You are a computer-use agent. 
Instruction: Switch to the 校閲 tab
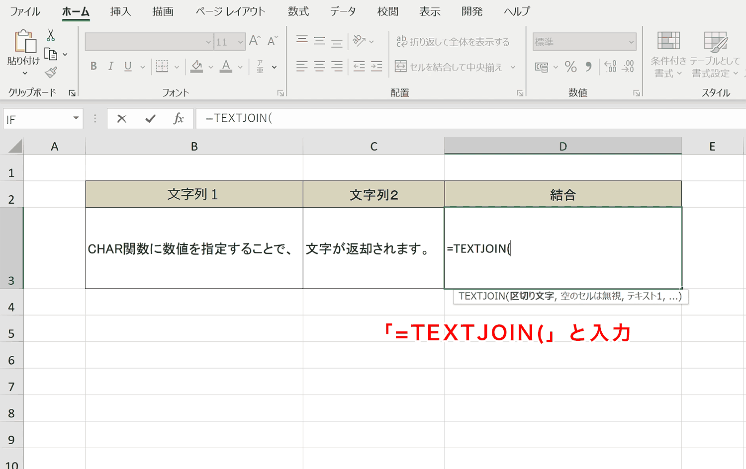pyautogui.click(x=388, y=11)
